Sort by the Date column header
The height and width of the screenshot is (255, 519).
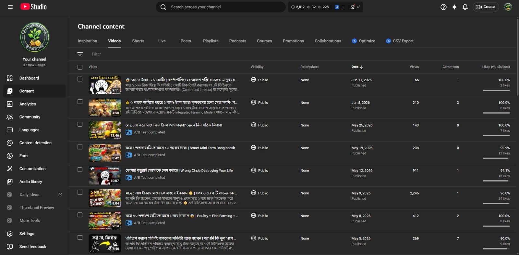tap(357, 67)
